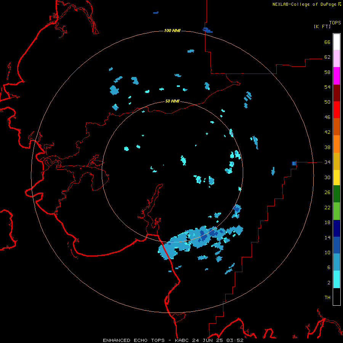Click the legend value 46
The height and width of the screenshot is (343, 343).
coord(327,117)
